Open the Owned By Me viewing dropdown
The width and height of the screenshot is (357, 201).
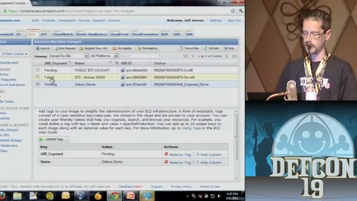68,56
